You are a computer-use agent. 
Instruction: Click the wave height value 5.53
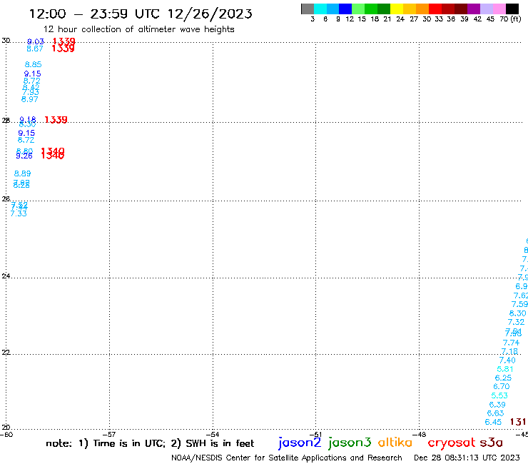click(499, 395)
